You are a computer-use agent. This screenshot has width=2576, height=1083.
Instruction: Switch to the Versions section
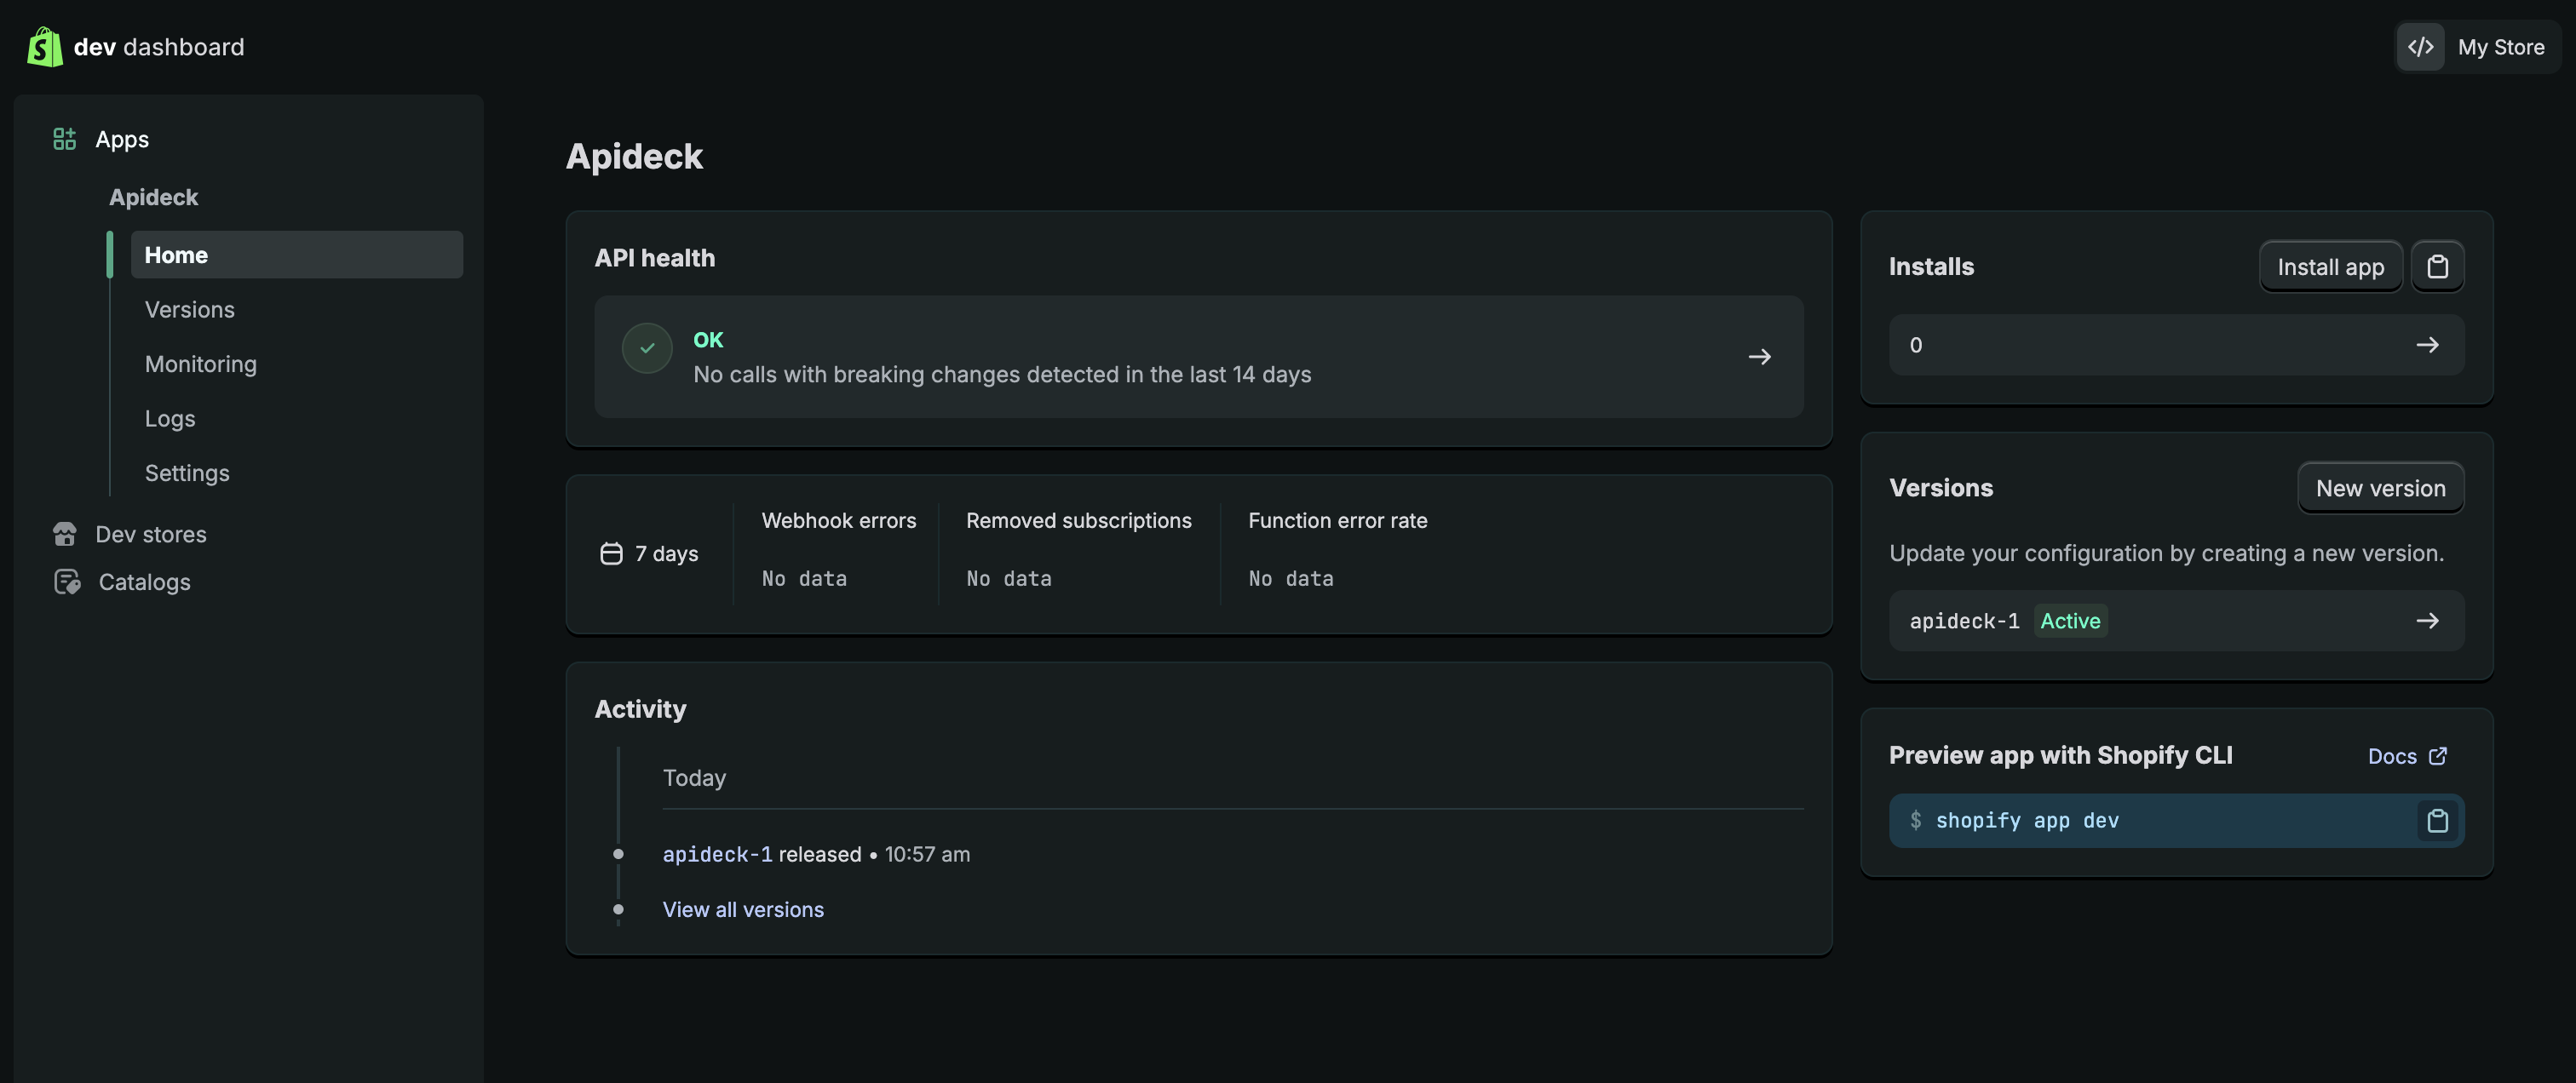189,309
